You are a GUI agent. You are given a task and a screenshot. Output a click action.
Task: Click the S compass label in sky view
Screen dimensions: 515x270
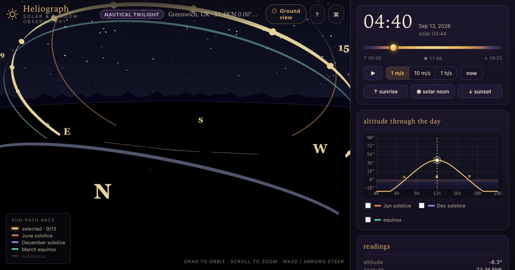pos(200,120)
